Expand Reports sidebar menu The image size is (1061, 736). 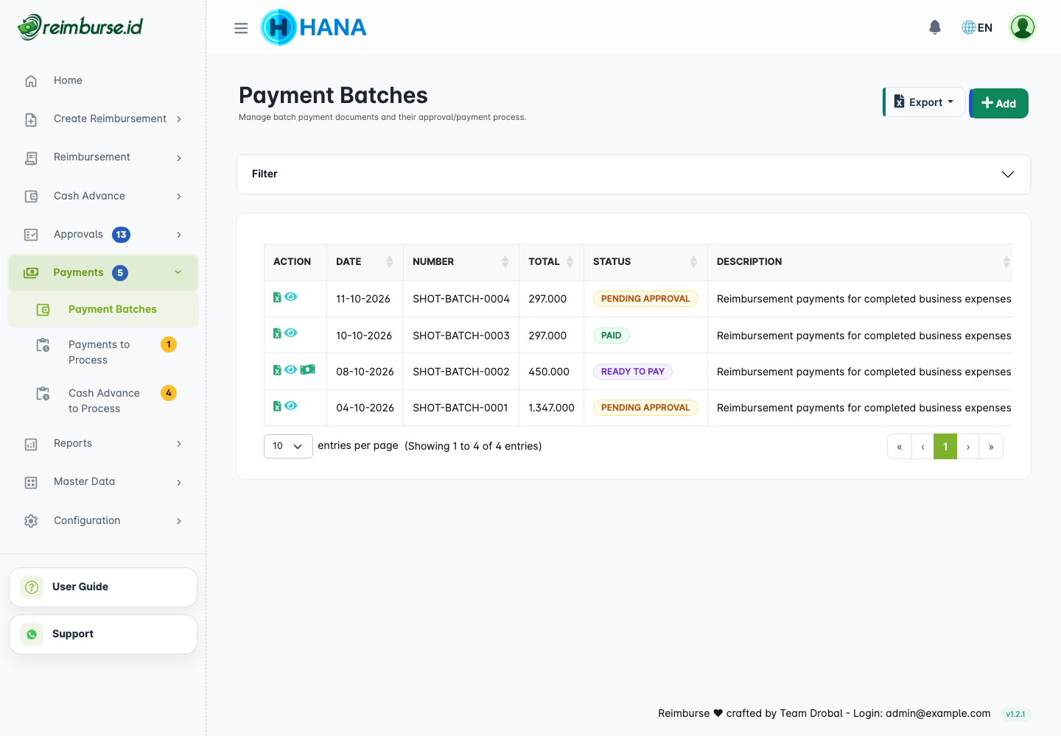tap(103, 443)
